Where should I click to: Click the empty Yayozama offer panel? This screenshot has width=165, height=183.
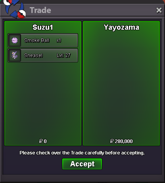click(121, 84)
